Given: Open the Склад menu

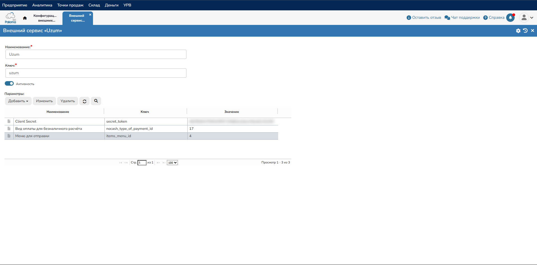Looking at the screenshot, I should pyautogui.click(x=94, y=5).
